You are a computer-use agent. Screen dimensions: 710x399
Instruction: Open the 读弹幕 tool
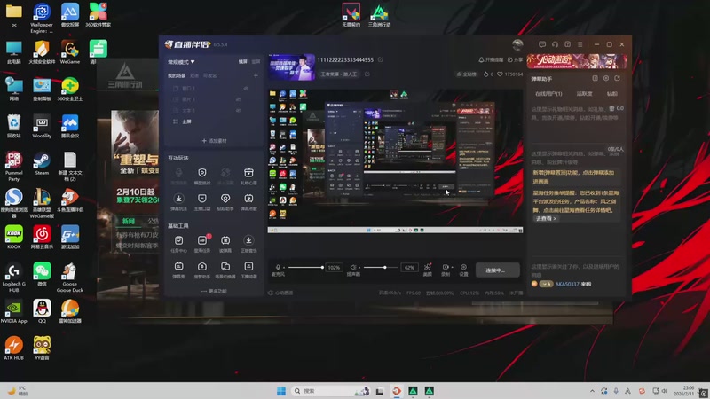tap(225, 244)
